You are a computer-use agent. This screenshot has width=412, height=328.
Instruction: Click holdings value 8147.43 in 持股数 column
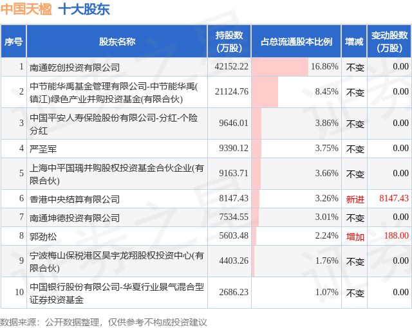pos(234,198)
